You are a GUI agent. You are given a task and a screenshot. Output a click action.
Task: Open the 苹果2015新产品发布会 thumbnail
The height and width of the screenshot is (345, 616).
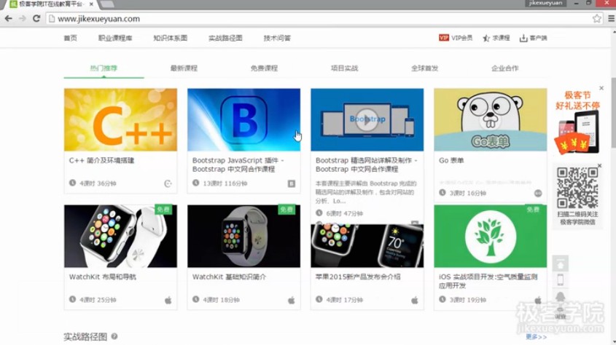(367, 246)
